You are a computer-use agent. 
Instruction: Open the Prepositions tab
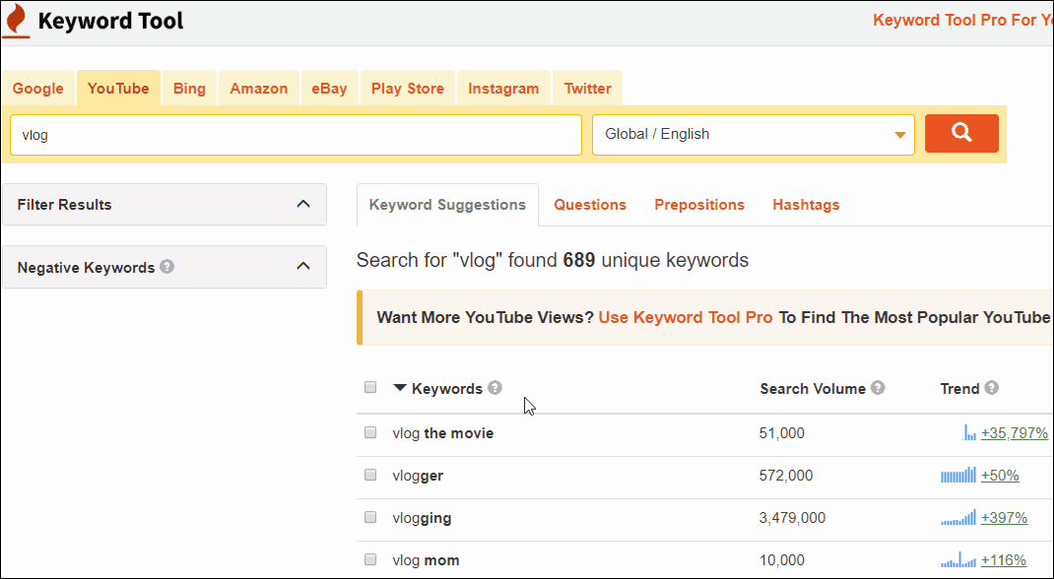(x=699, y=205)
